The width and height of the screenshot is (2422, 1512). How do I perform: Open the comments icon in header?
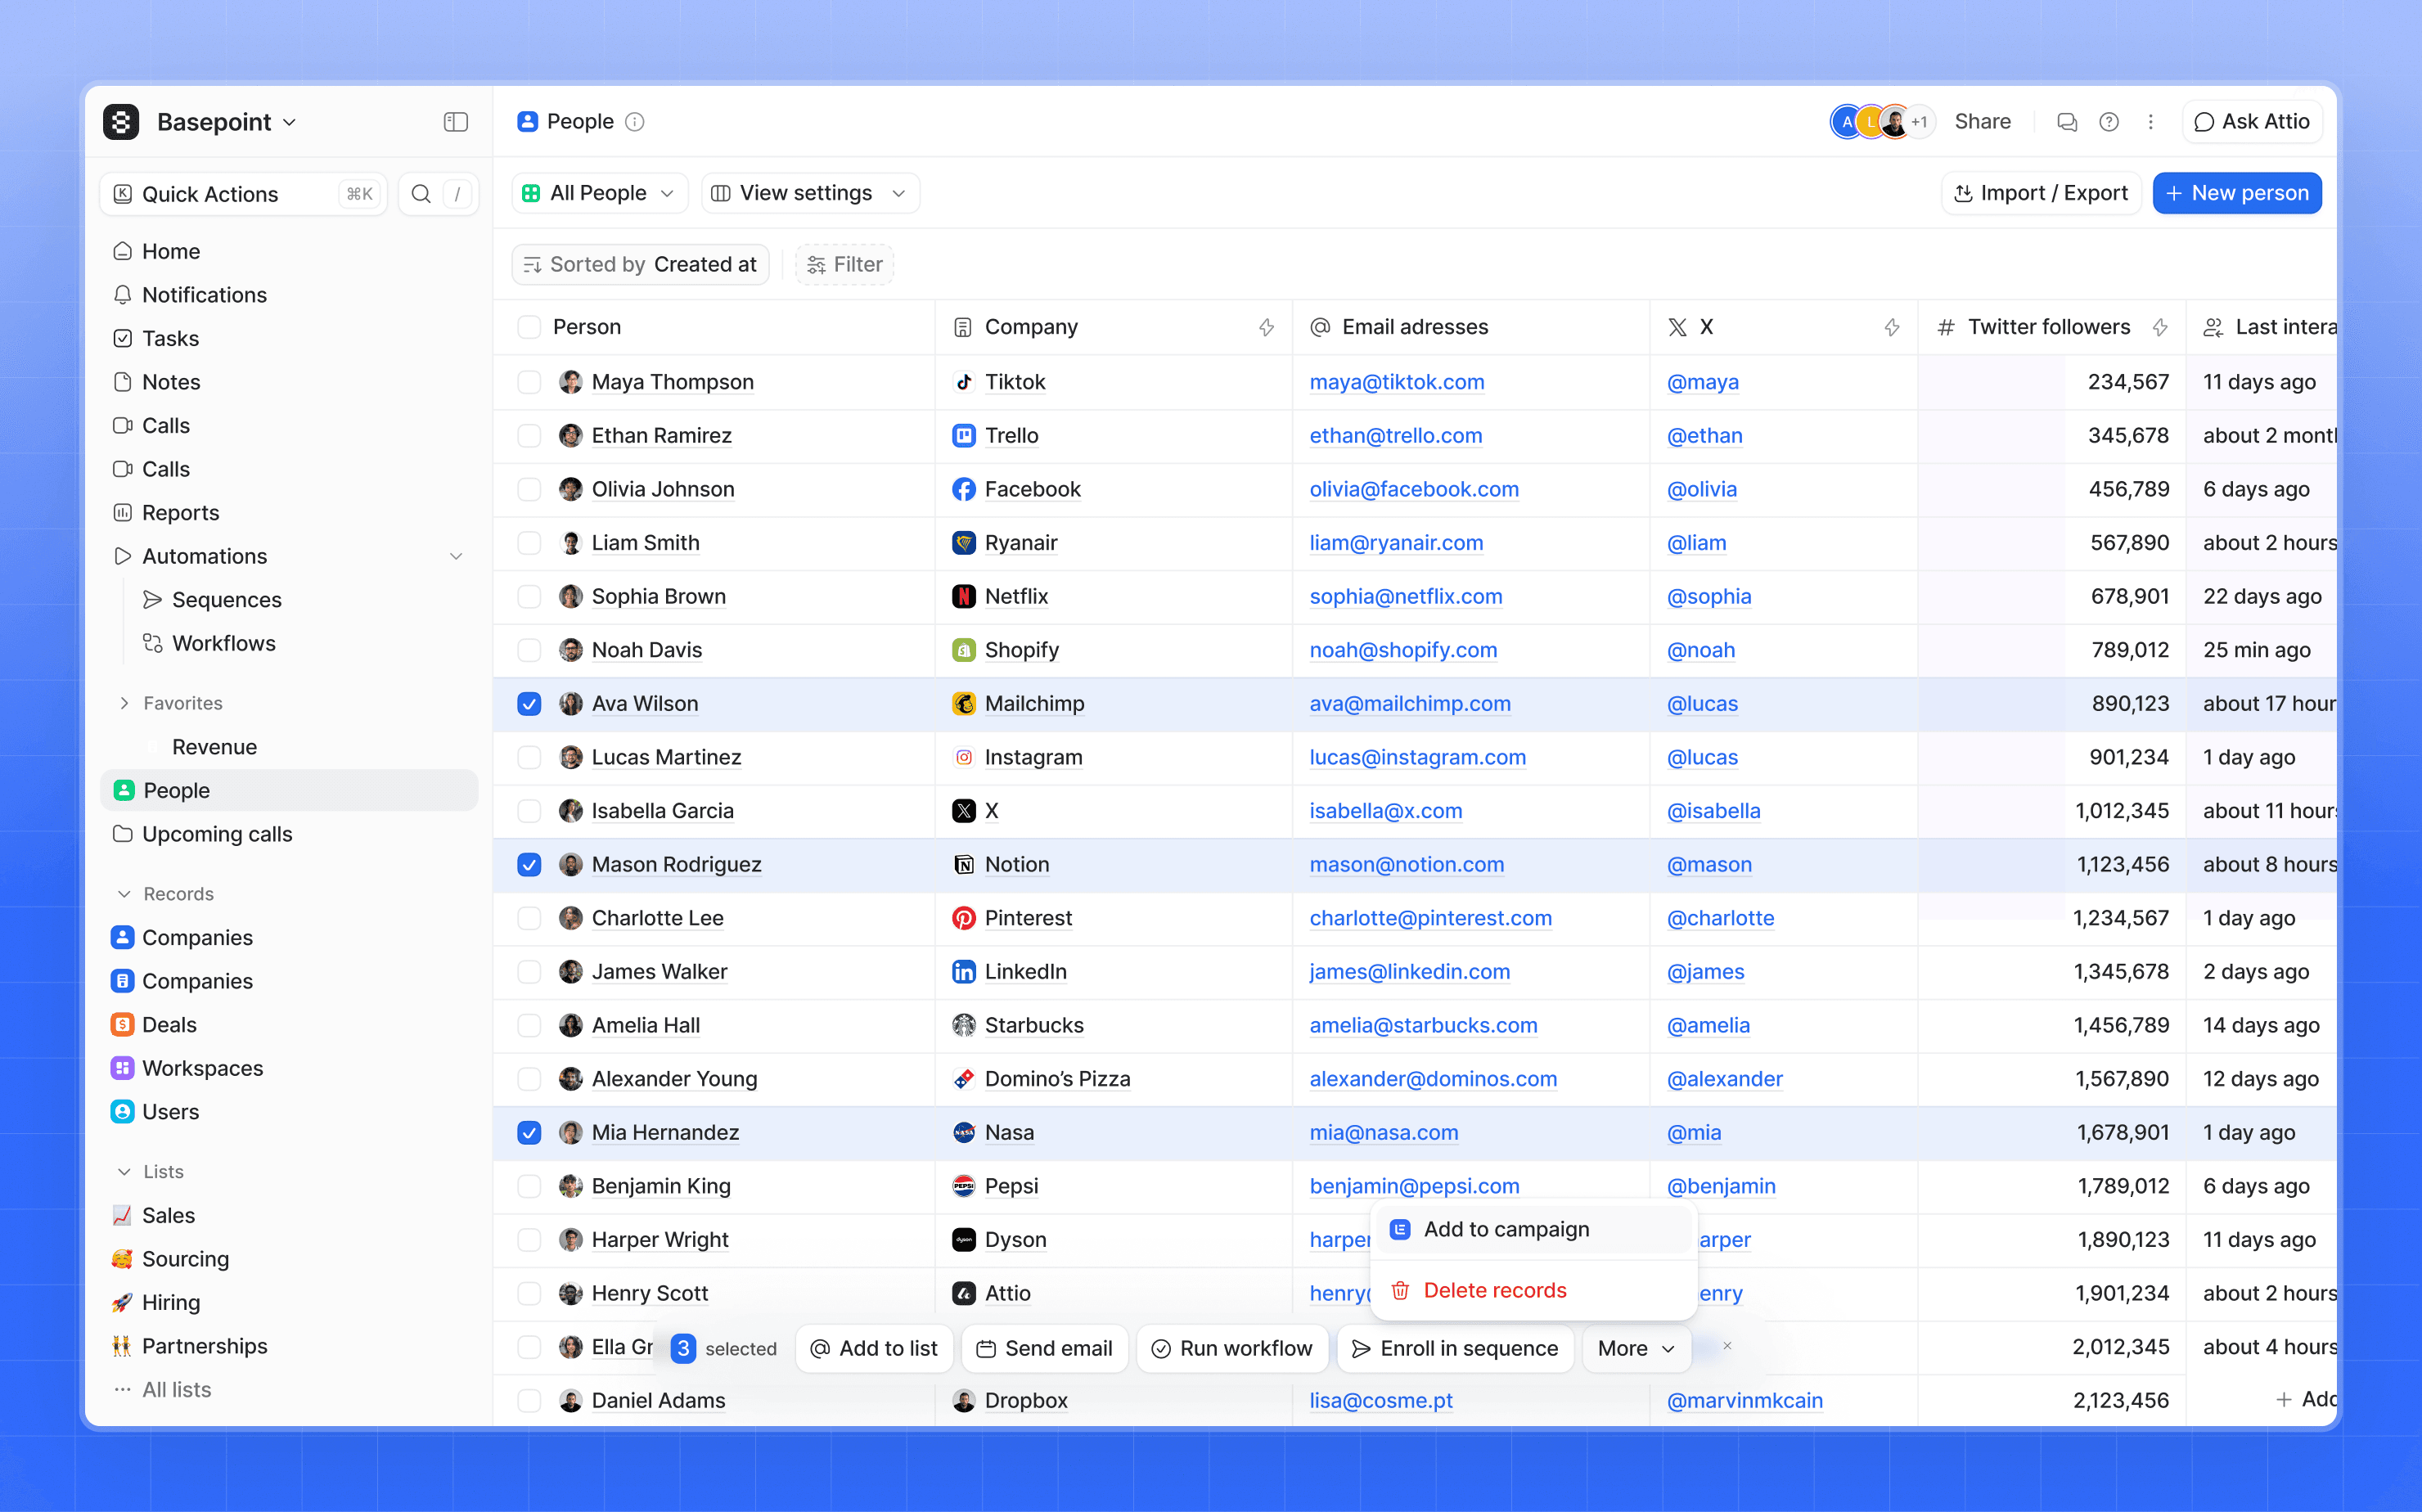(x=2067, y=122)
